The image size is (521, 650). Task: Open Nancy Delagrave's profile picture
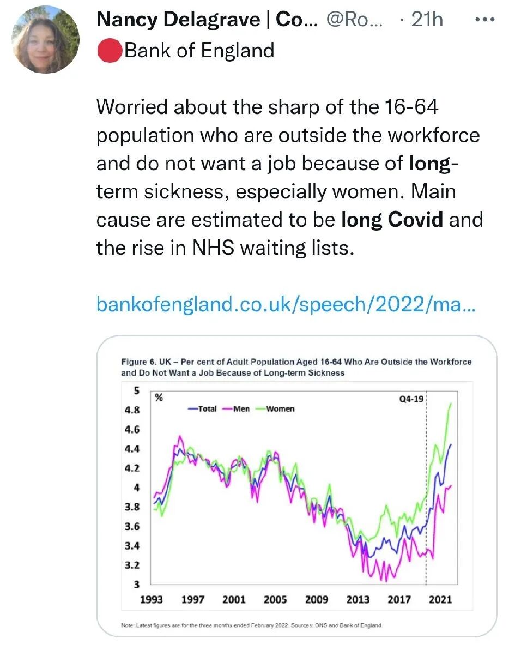[46, 39]
